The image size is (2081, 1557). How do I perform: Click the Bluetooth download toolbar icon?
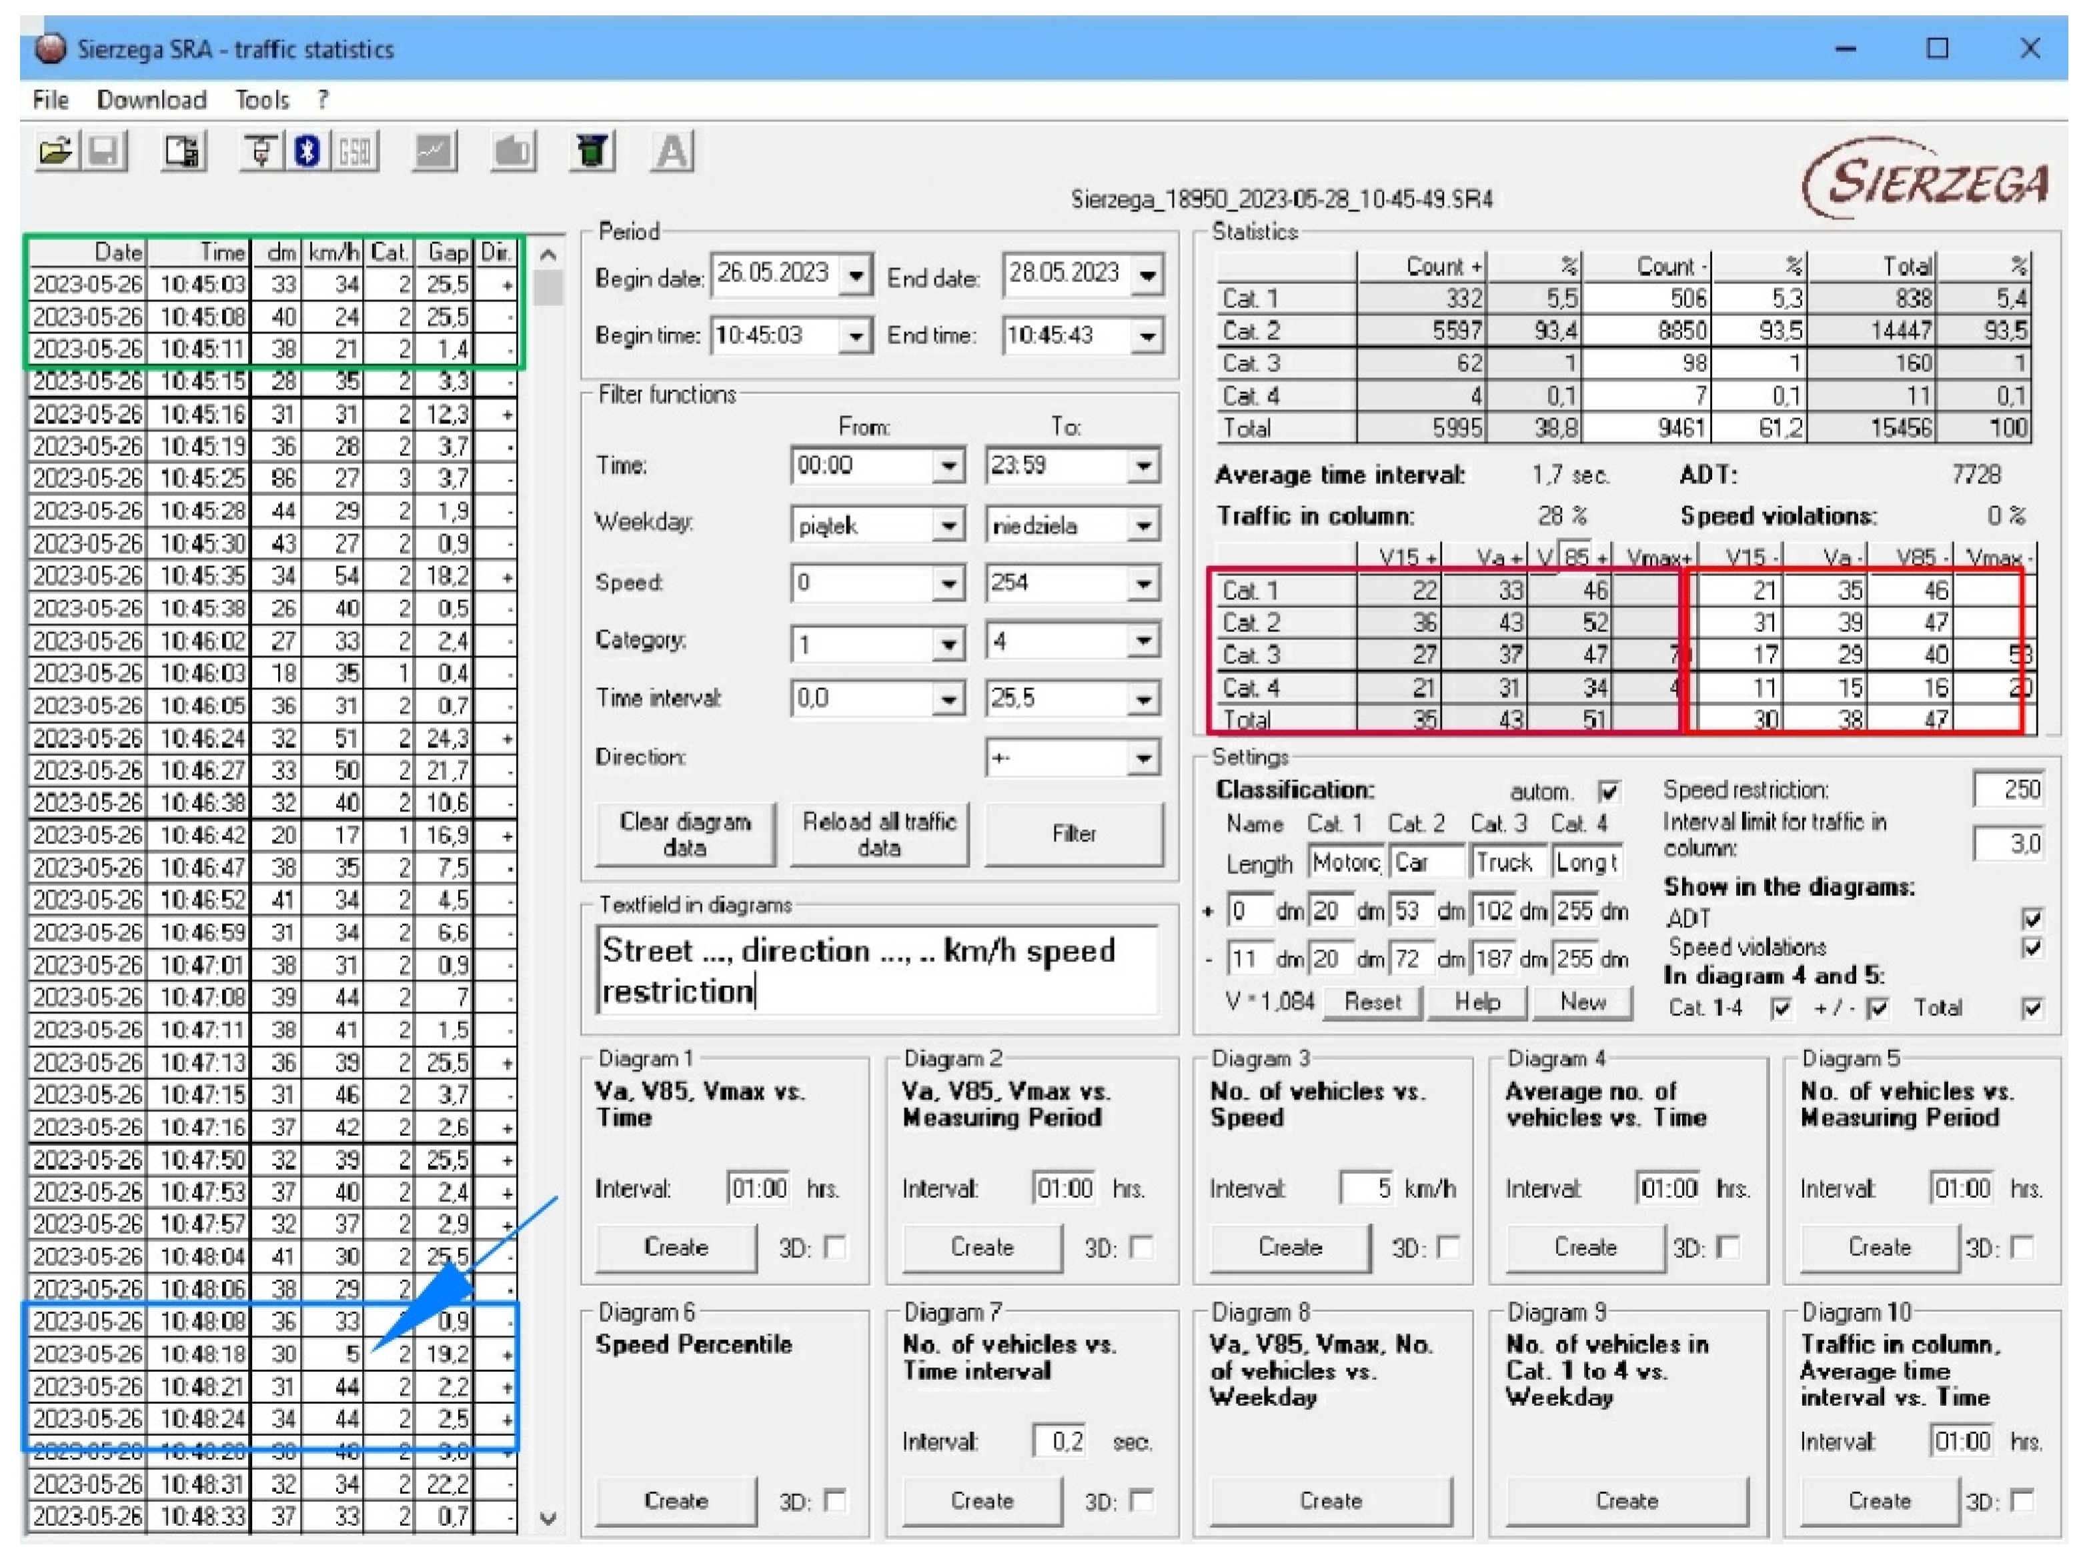click(x=307, y=151)
